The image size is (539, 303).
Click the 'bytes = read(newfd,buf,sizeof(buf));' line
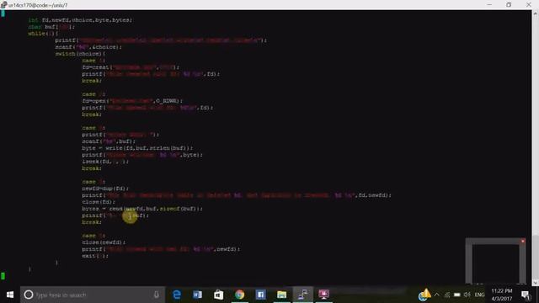click(x=142, y=209)
